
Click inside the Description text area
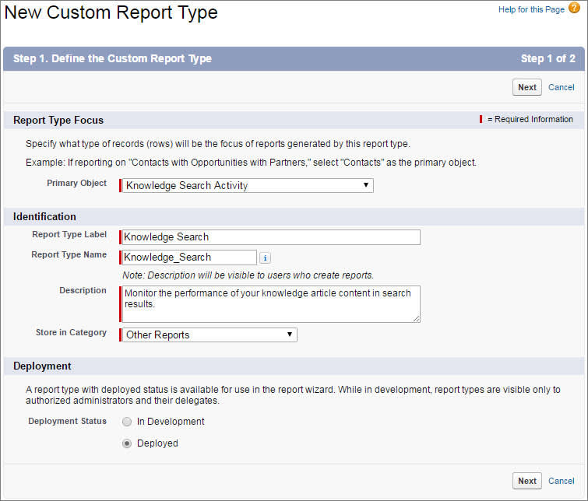(x=271, y=304)
